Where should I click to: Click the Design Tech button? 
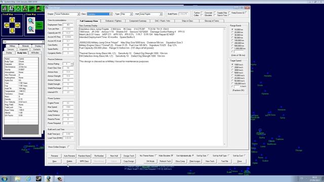[x=129, y=156]
